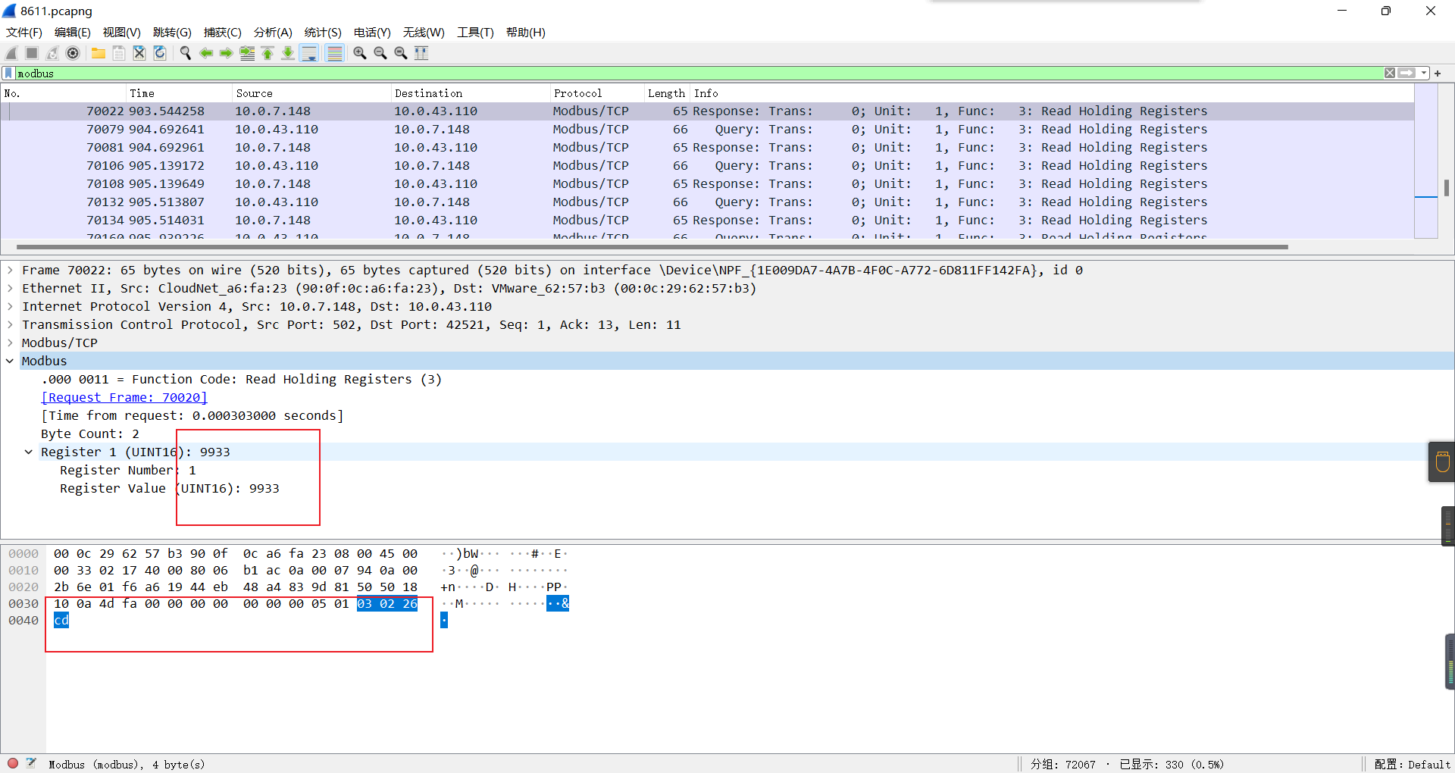The height and width of the screenshot is (773, 1455).
Task: Select packet 70132 in the list
Action: (707, 202)
